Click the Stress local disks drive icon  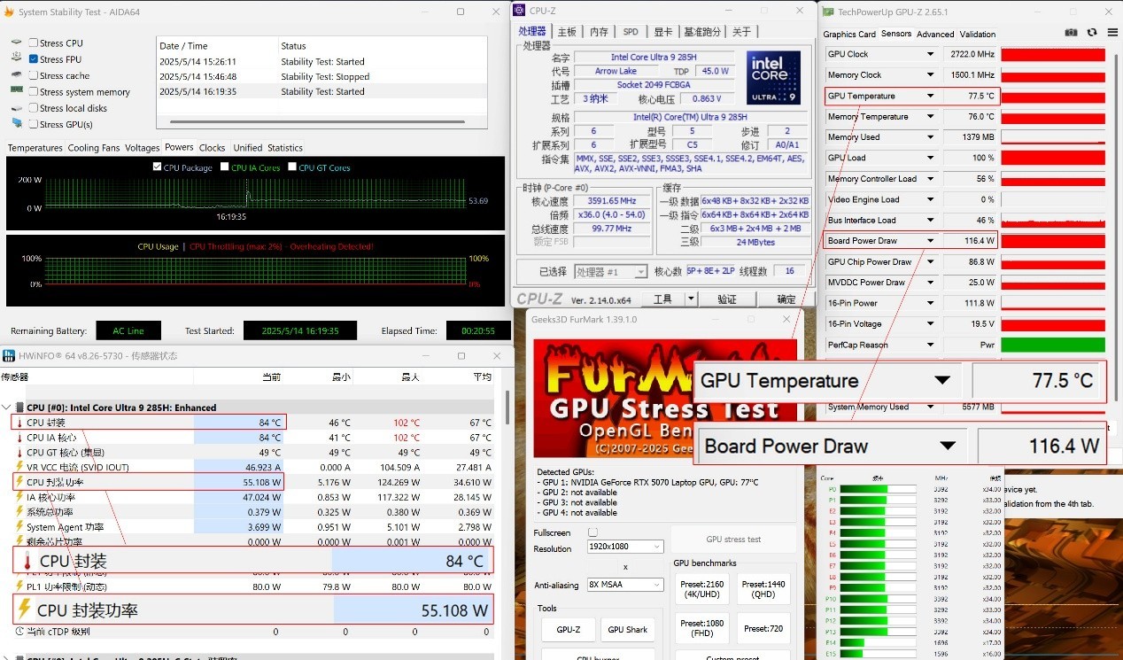coord(15,108)
